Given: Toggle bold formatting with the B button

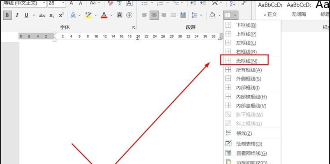Looking at the screenshot, I should (7, 15).
